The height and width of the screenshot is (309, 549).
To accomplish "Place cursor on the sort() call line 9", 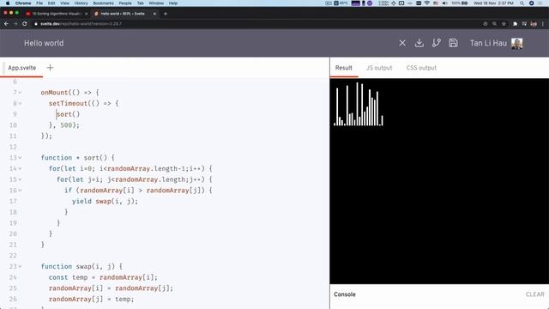I will tap(68, 114).
